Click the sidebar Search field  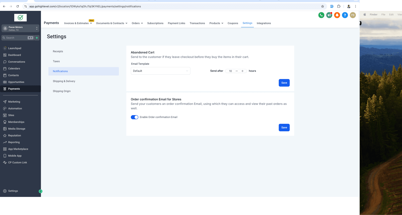(x=18, y=38)
